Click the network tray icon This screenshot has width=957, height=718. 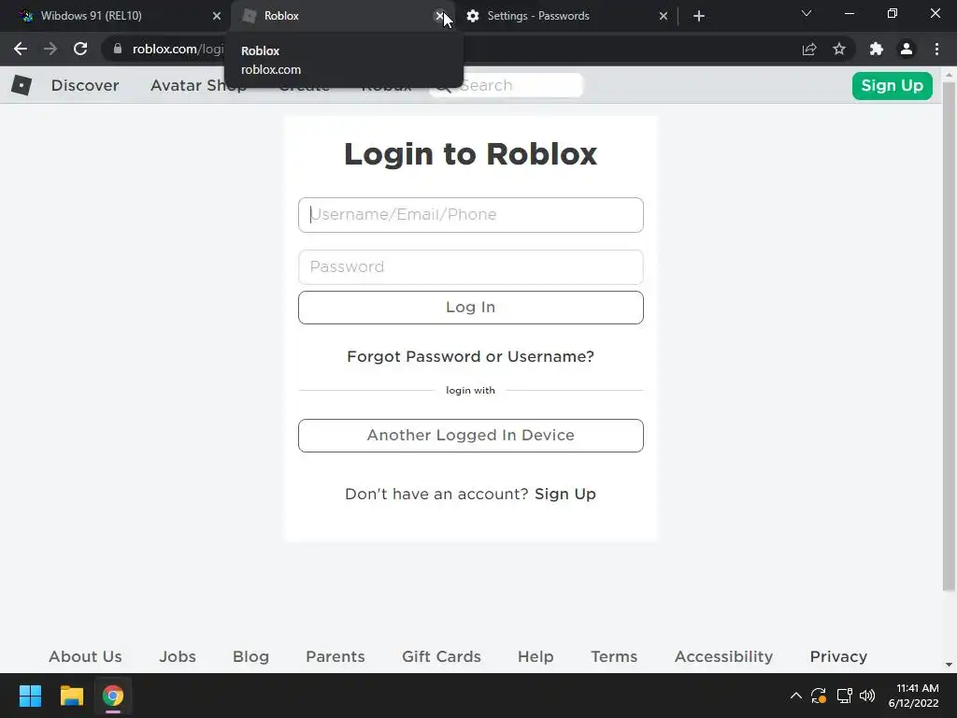tap(844, 696)
